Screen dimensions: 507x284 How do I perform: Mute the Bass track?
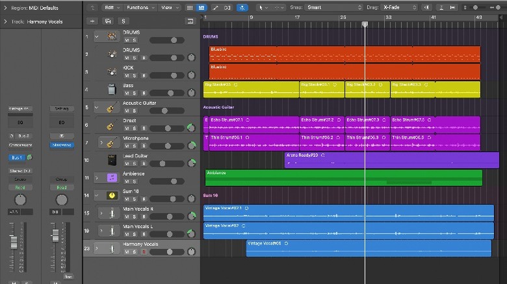coord(127,93)
